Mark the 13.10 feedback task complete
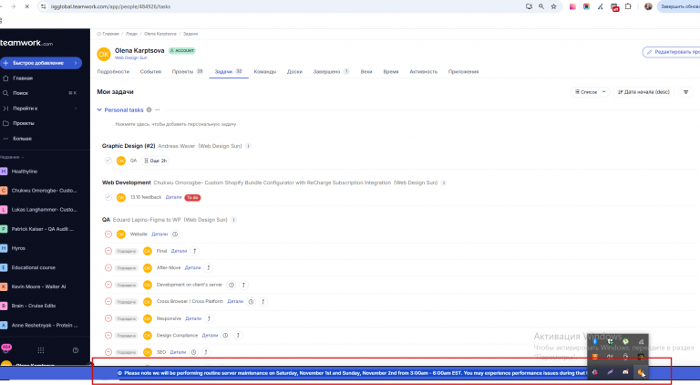This screenshot has height=385, width=700. (108, 197)
